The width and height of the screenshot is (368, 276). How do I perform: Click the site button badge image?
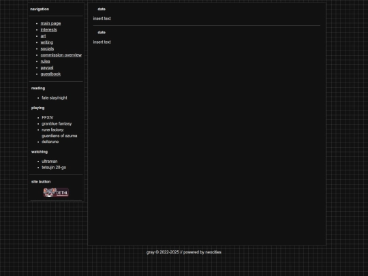pyautogui.click(x=56, y=192)
